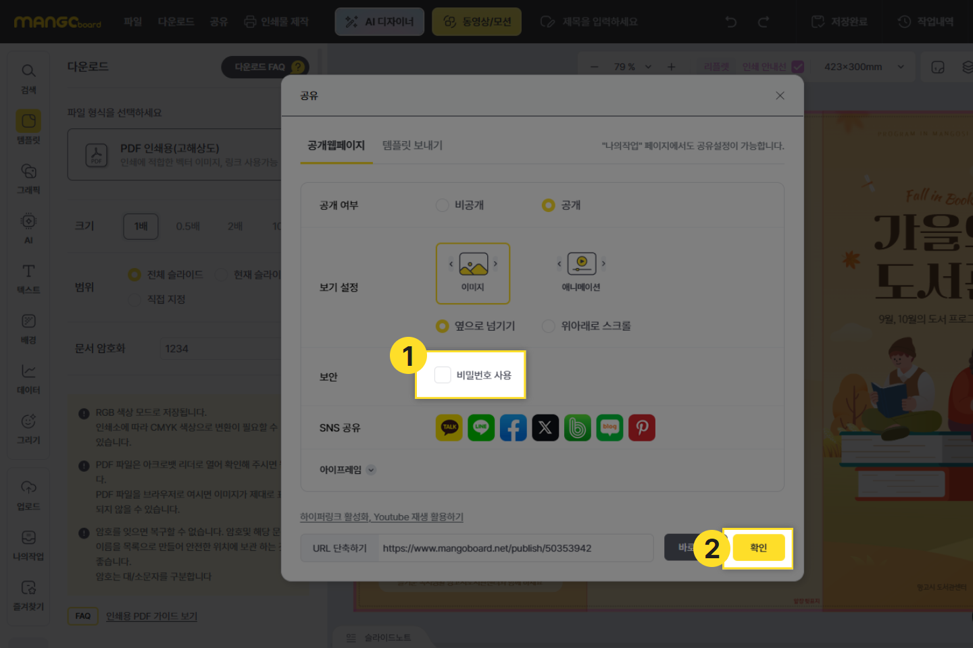Select the 그리기 drawing tool
The height and width of the screenshot is (648, 973).
point(28,428)
